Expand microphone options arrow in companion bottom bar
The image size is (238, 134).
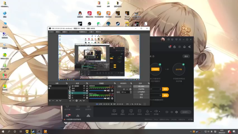tap(151, 112)
